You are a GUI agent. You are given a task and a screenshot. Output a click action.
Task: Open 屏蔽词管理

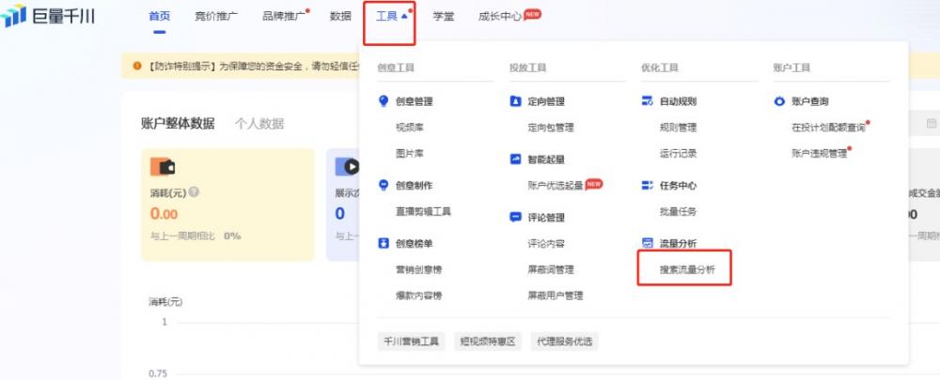tap(550, 269)
